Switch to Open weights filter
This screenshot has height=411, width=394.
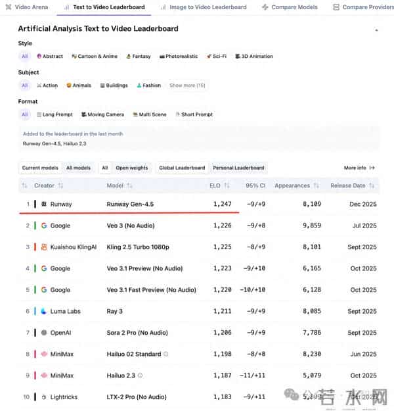[x=132, y=168]
